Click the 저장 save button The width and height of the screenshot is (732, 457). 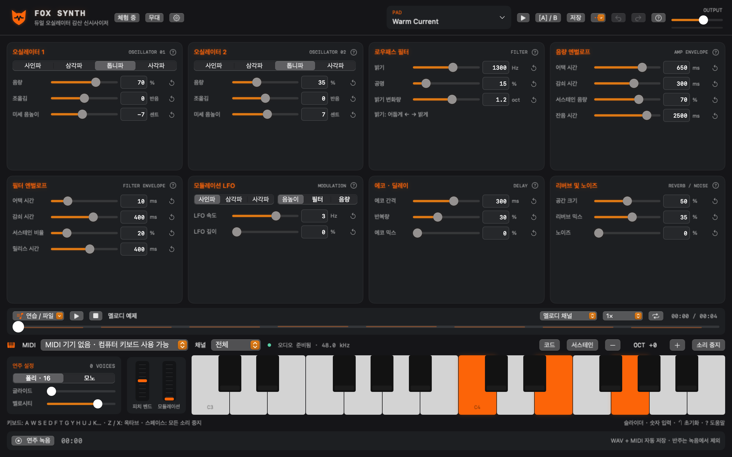click(575, 18)
